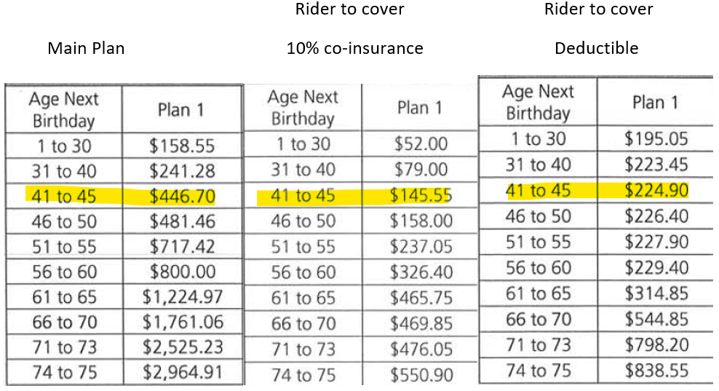
Task: Click the $800.00 Main Plan premium
Action: click(182, 272)
